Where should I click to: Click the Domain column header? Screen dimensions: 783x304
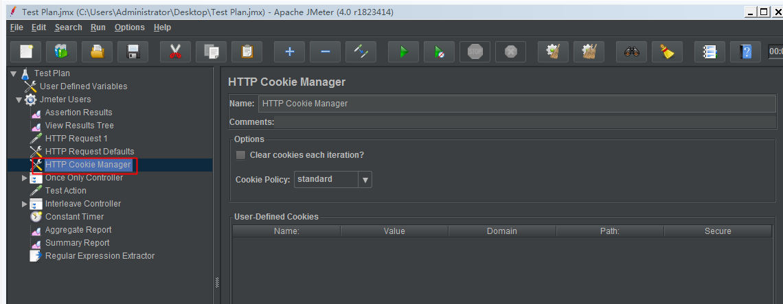point(502,231)
